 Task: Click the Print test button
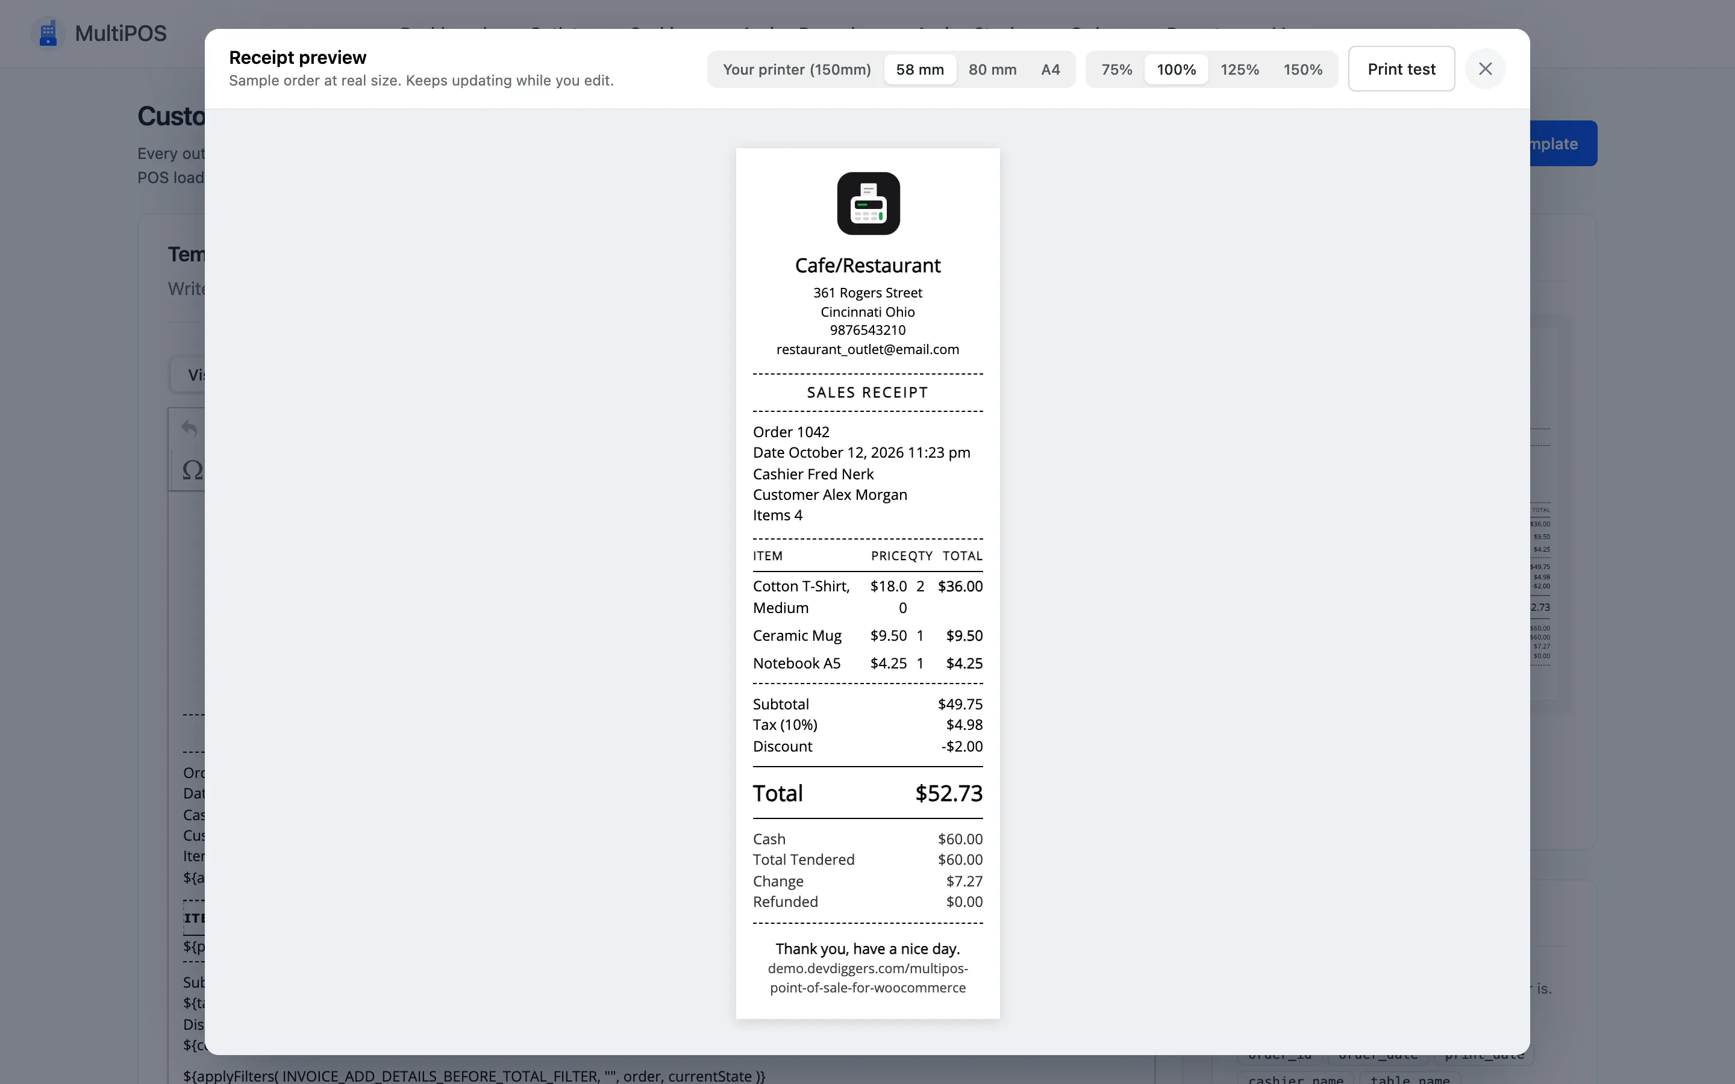point(1401,69)
